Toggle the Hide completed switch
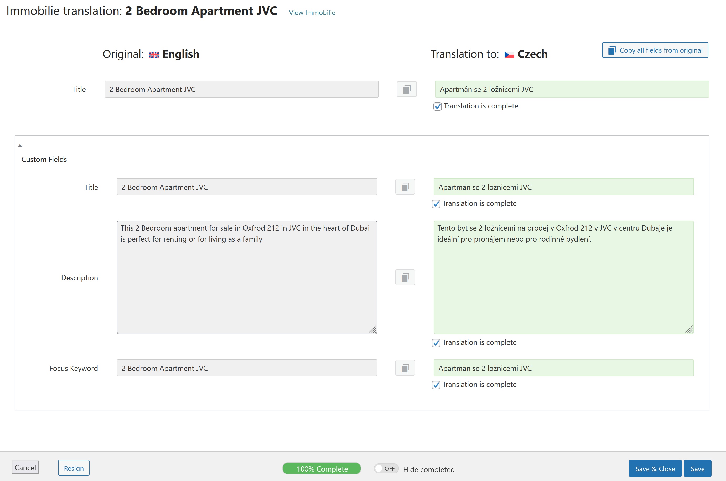726x481 pixels. point(386,468)
